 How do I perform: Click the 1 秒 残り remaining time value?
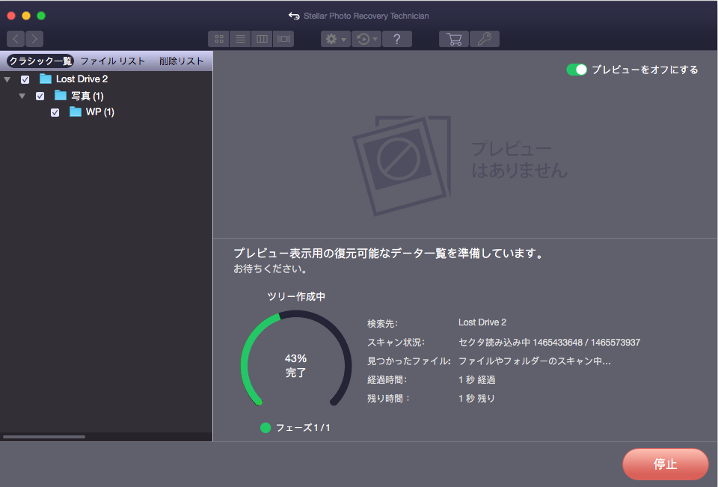pyautogui.click(x=476, y=399)
